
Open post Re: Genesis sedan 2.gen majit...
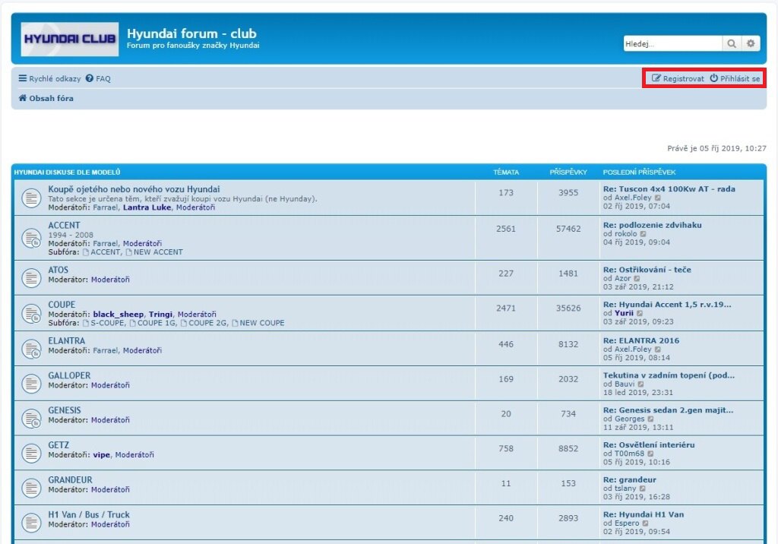point(668,410)
